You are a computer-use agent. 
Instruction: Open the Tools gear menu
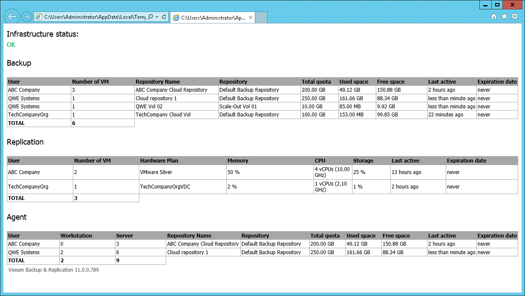515,17
